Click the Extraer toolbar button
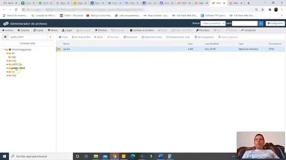 click(231, 30)
